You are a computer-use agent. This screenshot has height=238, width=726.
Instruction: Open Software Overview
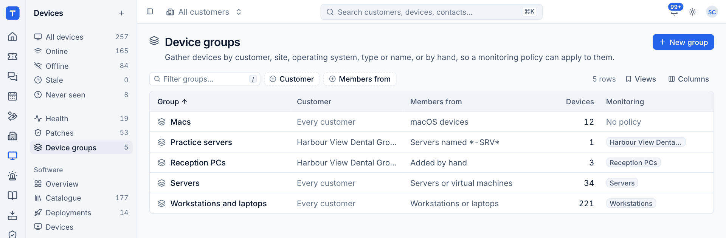[81, 184]
